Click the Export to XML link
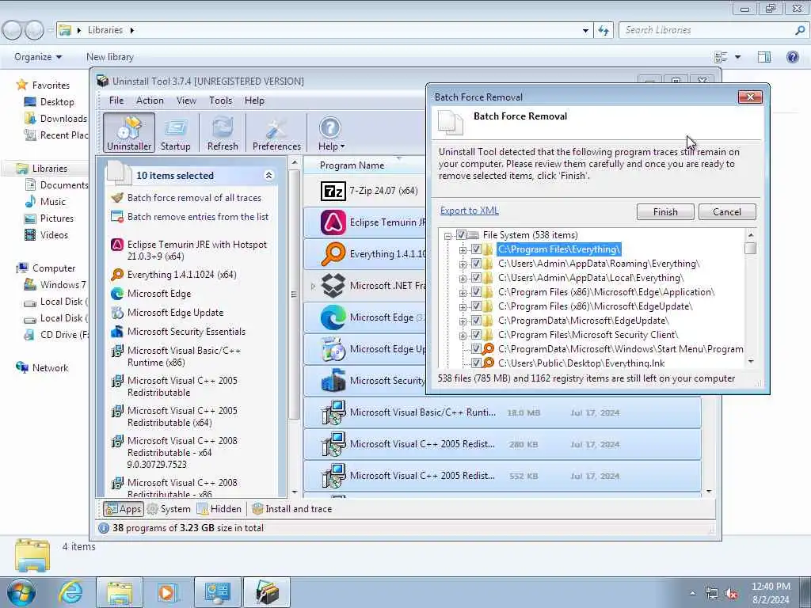 pos(469,211)
